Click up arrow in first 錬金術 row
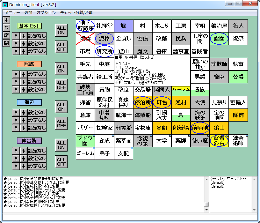 click(x=16, y=151)
